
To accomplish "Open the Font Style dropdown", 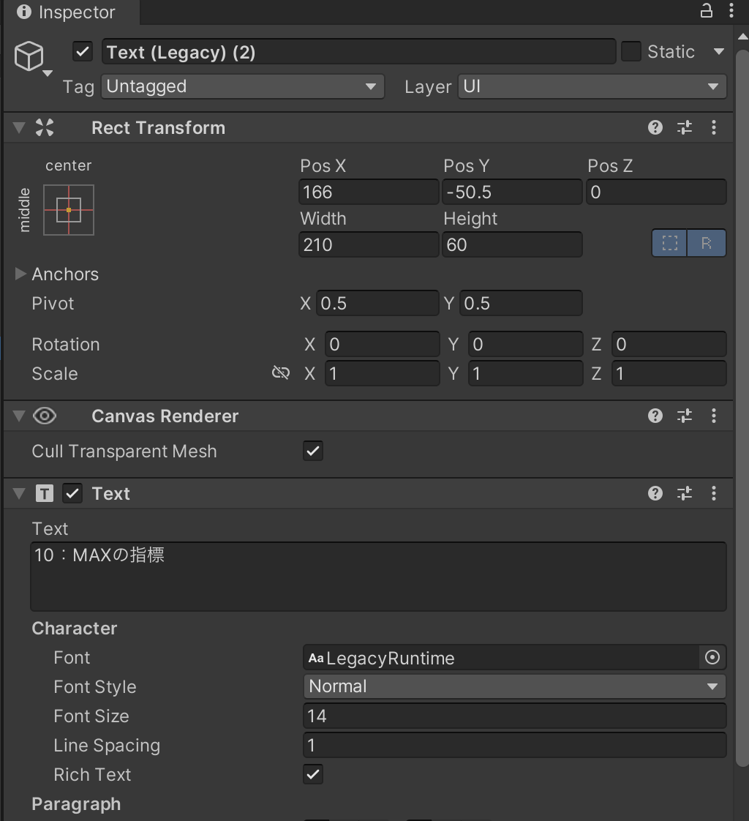I will point(513,686).
